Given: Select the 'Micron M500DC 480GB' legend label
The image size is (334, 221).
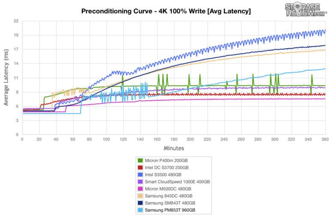Looking at the screenshot, I should (168, 188).
